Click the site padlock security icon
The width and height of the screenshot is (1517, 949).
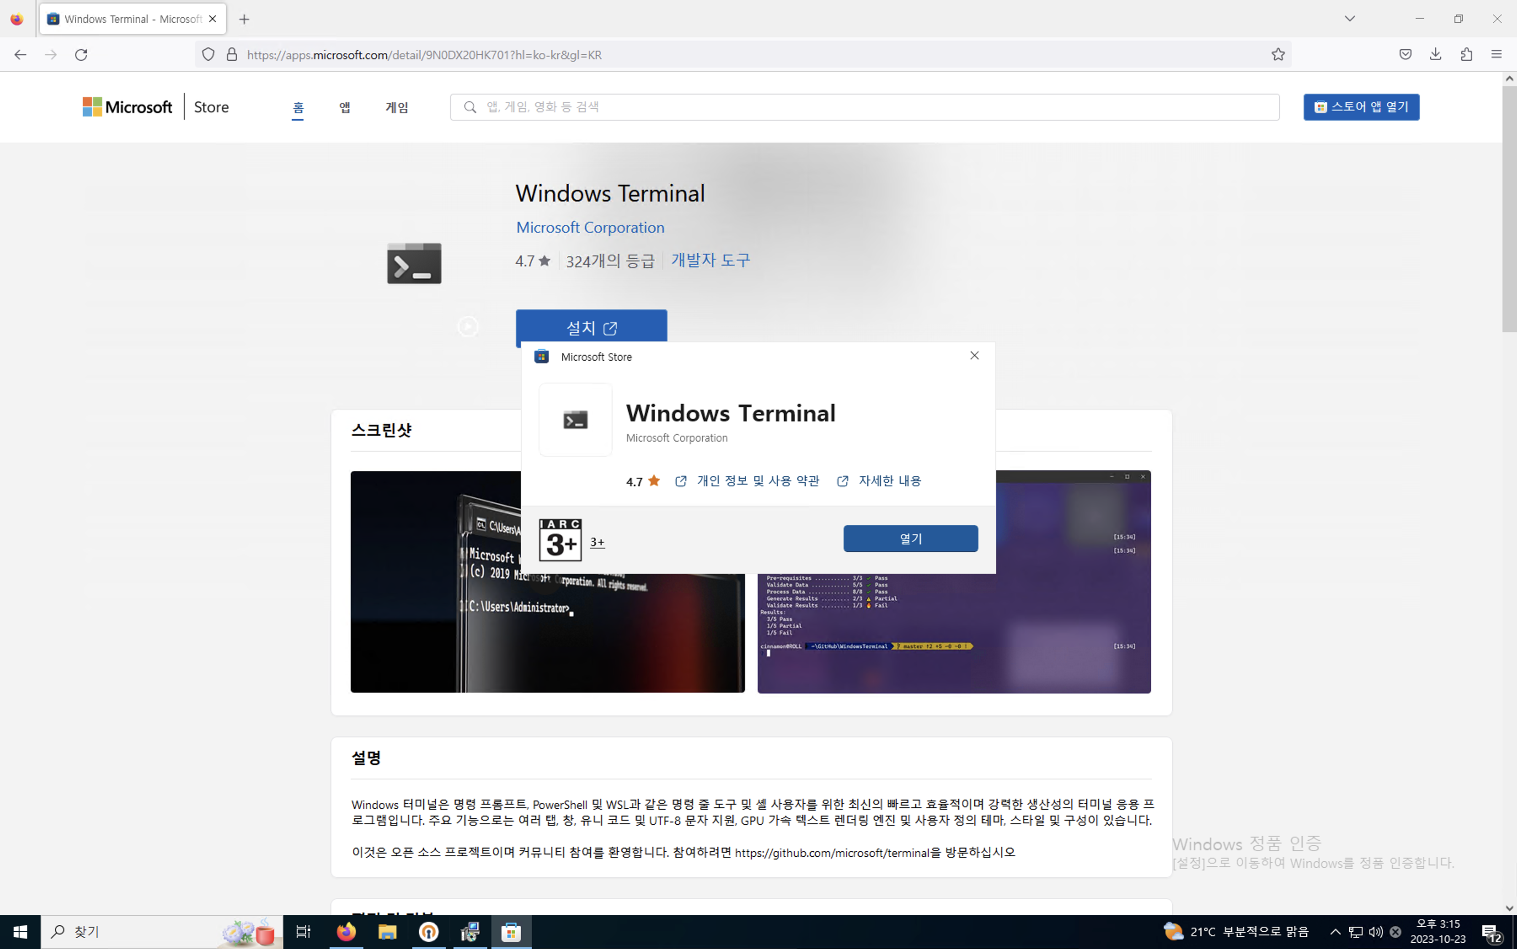[232, 55]
